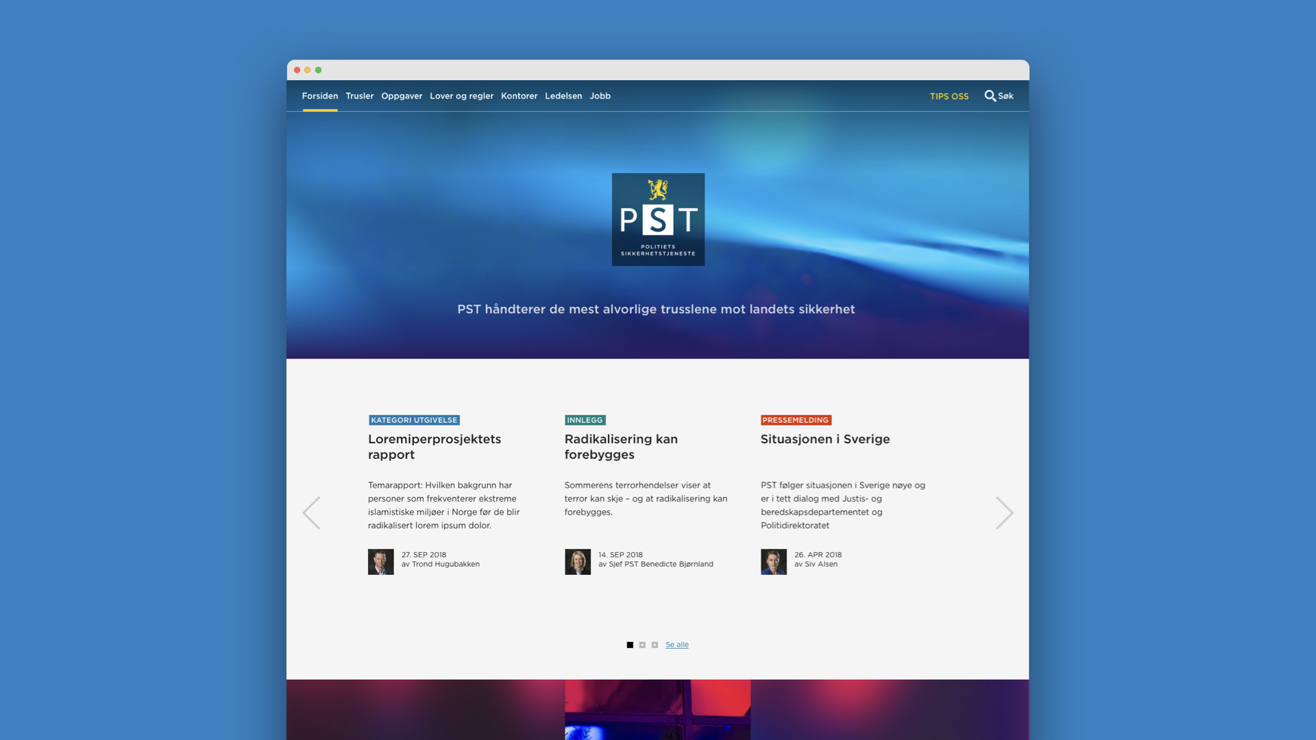Open the Jobb menu tab
This screenshot has width=1316, height=740.
click(599, 95)
